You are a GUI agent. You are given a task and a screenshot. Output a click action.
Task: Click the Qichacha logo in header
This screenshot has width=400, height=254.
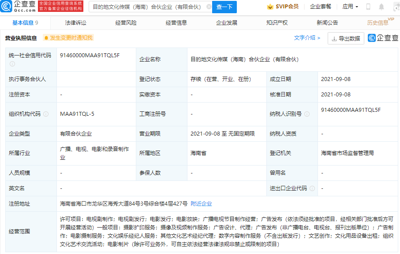(19, 7)
